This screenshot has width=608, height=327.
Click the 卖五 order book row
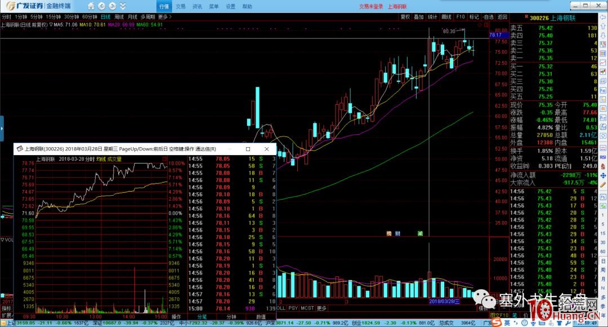554,28
